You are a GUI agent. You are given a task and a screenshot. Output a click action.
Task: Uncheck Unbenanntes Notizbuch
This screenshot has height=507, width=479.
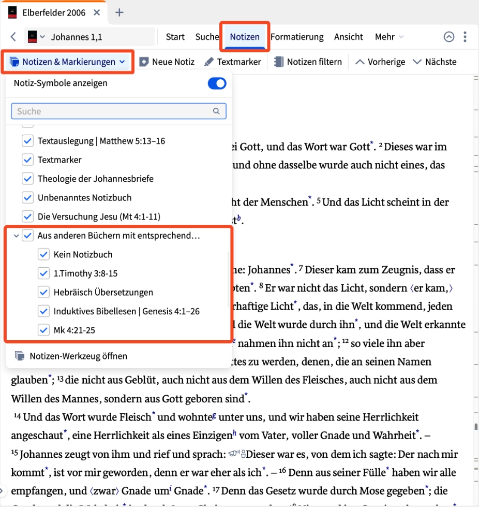pos(28,197)
